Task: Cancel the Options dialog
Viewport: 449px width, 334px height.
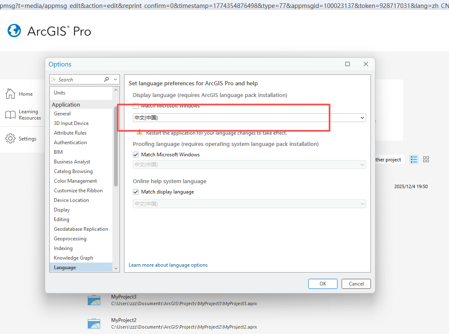Action: point(356,283)
